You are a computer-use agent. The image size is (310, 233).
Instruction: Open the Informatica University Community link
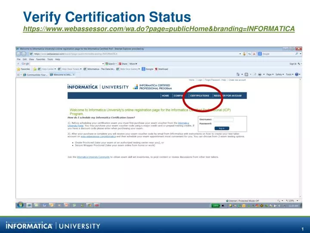93,157
